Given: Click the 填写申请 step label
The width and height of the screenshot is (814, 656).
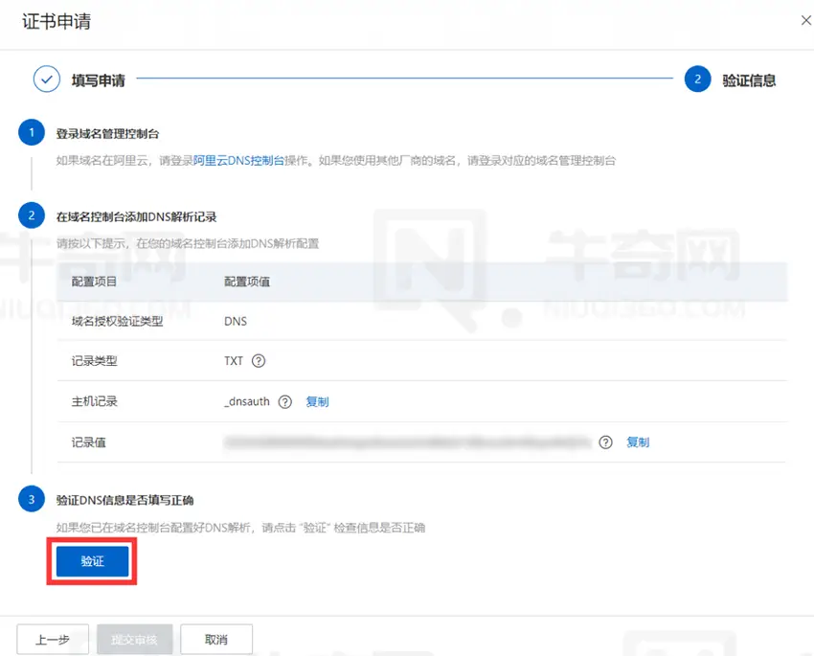Looking at the screenshot, I should pyautogui.click(x=99, y=80).
